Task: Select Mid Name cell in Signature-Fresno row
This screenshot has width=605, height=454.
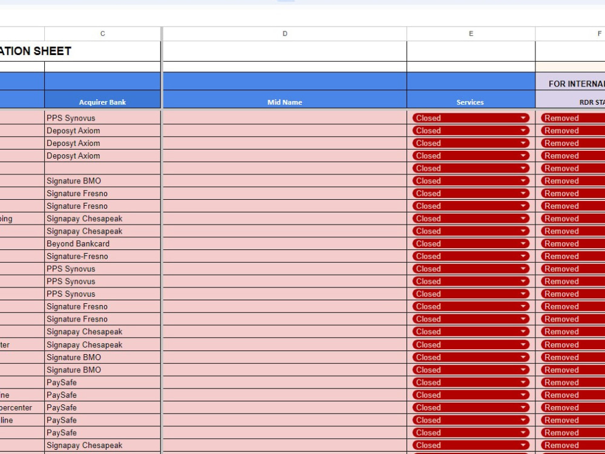Action: pyautogui.click(x=285, y=256)
